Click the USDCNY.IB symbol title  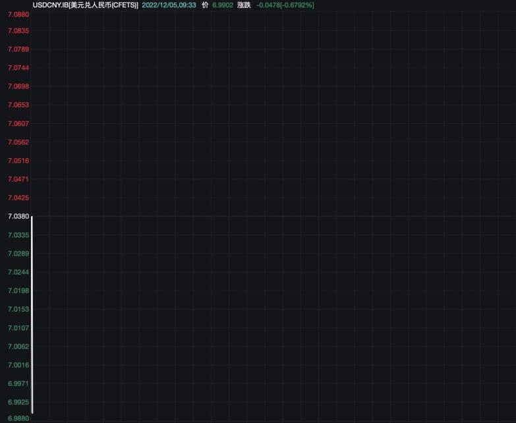coord(85,5)
